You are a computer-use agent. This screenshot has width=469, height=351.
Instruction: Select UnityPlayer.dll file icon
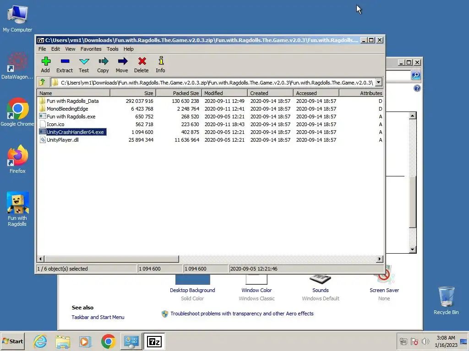coord(43,140)
